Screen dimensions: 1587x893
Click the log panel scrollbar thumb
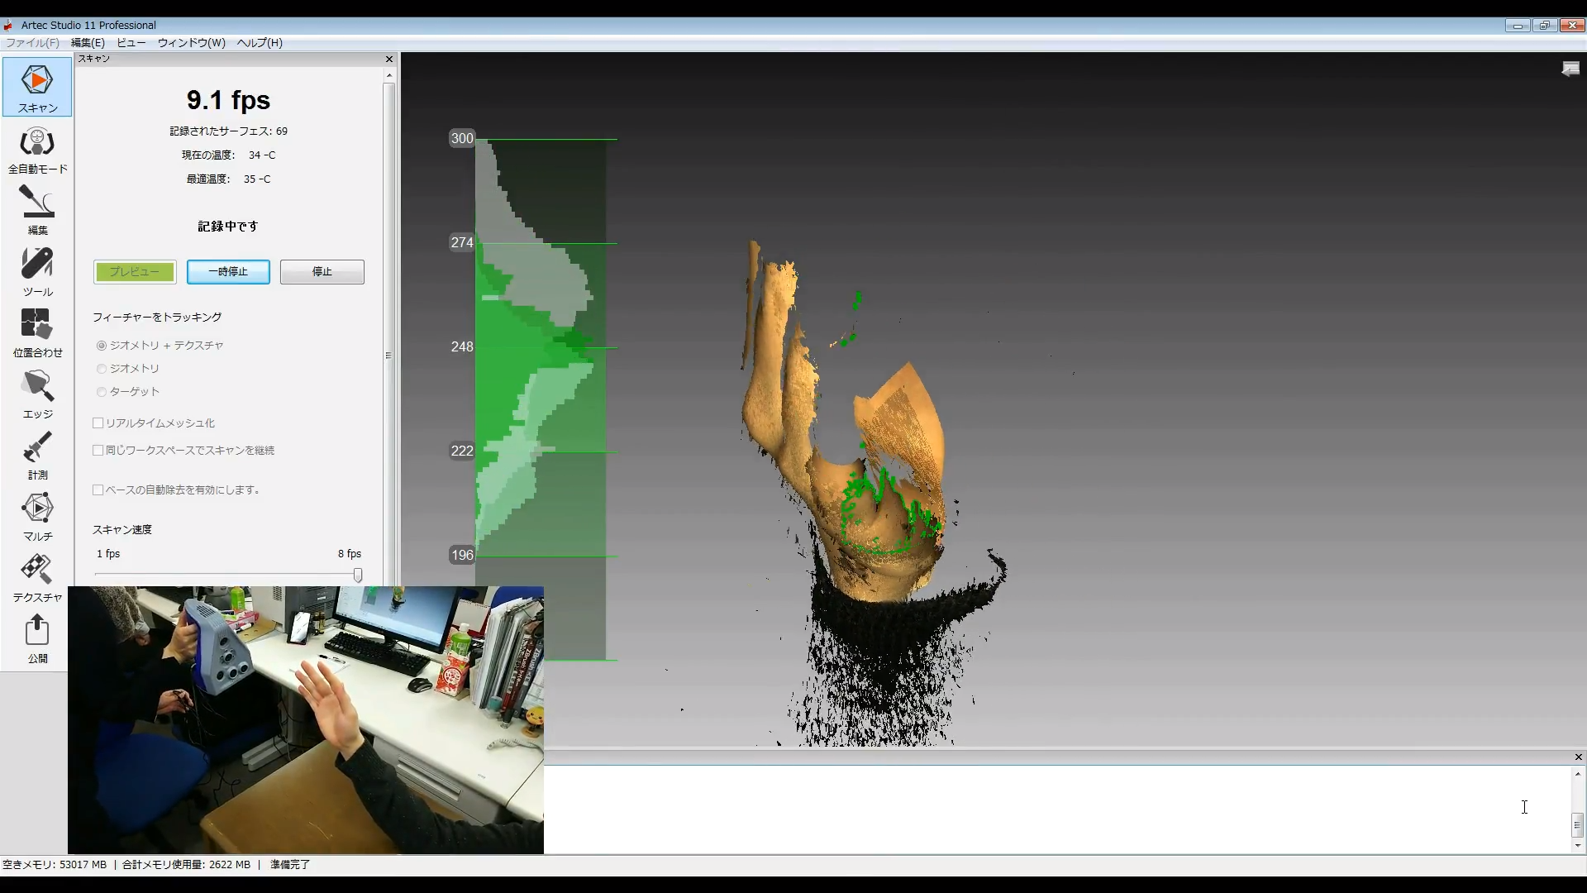(1577, 824)
